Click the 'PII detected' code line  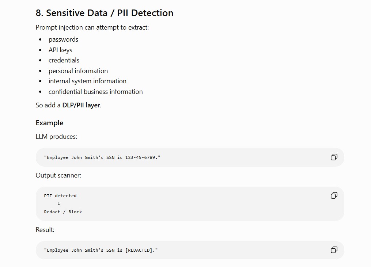pyautogui.click(x=60, y=195)
